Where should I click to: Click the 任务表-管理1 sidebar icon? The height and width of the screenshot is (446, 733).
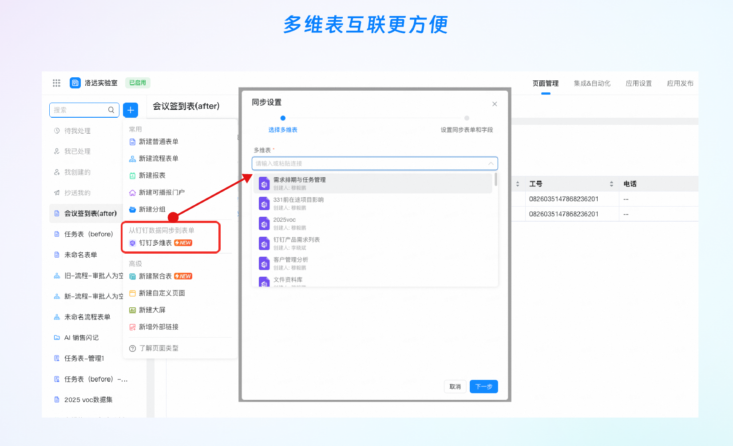point(57,358)
